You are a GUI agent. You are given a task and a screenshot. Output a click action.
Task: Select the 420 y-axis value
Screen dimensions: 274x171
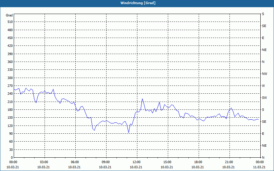(10, 46)
